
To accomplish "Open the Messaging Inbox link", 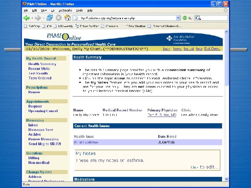I will point(33,125).
